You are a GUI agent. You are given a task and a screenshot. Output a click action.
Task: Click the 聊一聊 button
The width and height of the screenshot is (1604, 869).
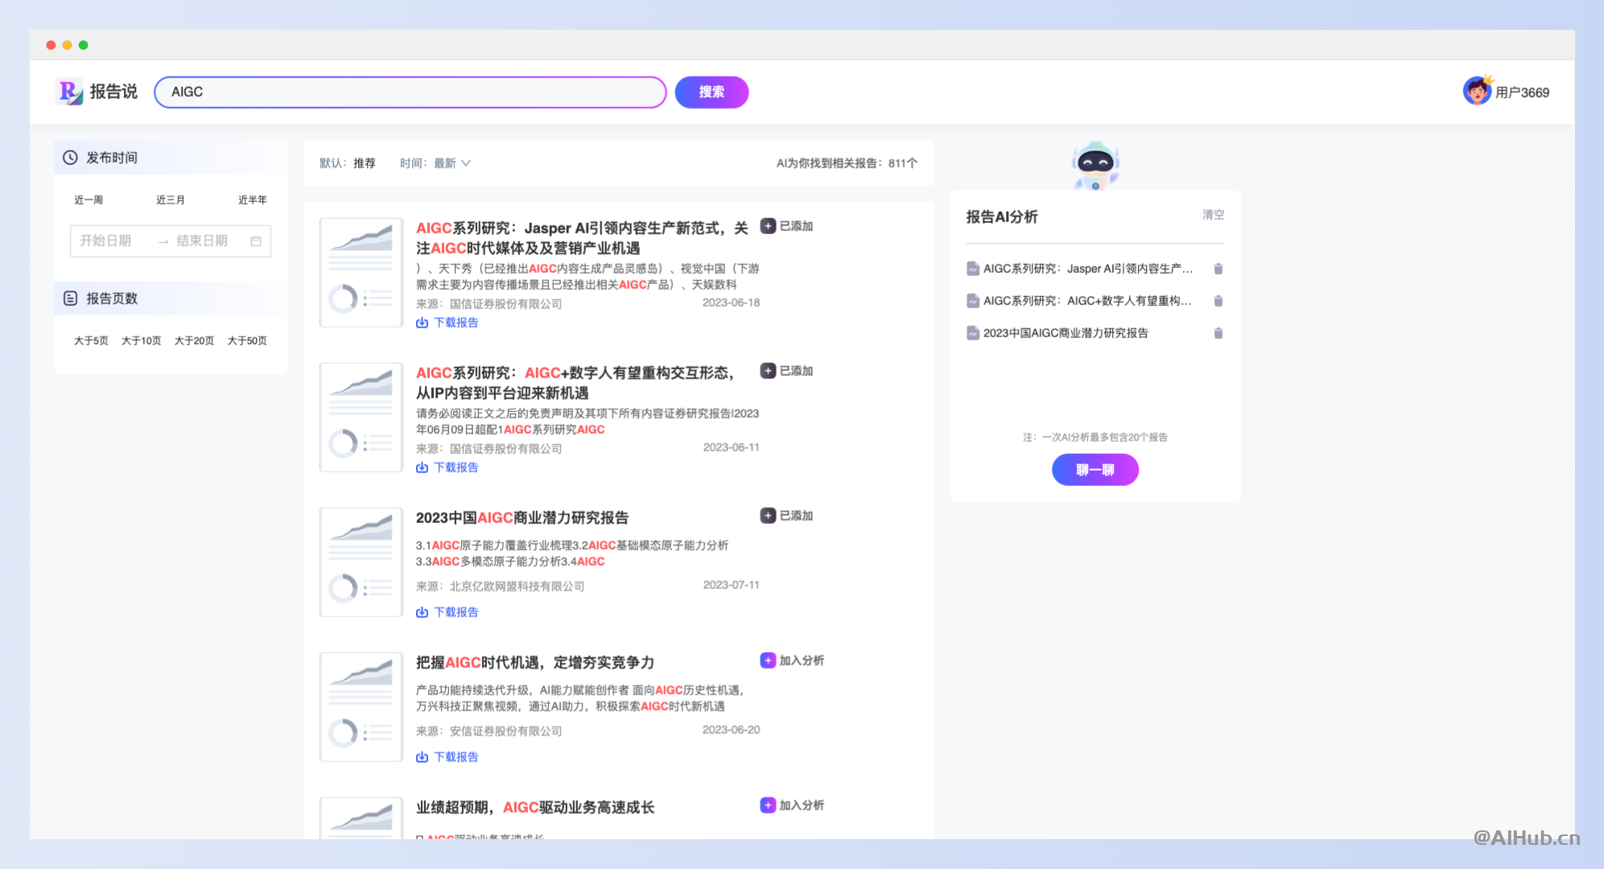pos(1095,470)
